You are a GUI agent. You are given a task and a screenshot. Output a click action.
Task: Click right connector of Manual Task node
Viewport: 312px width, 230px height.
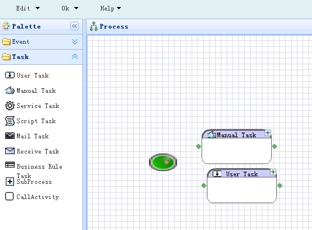pyautogui.click(x=275, y=147)
